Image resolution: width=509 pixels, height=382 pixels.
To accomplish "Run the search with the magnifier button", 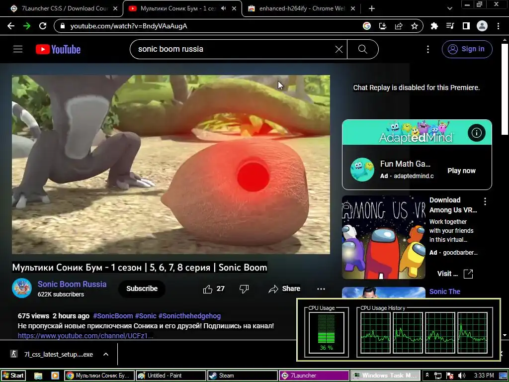I will (x=362, y=49).
